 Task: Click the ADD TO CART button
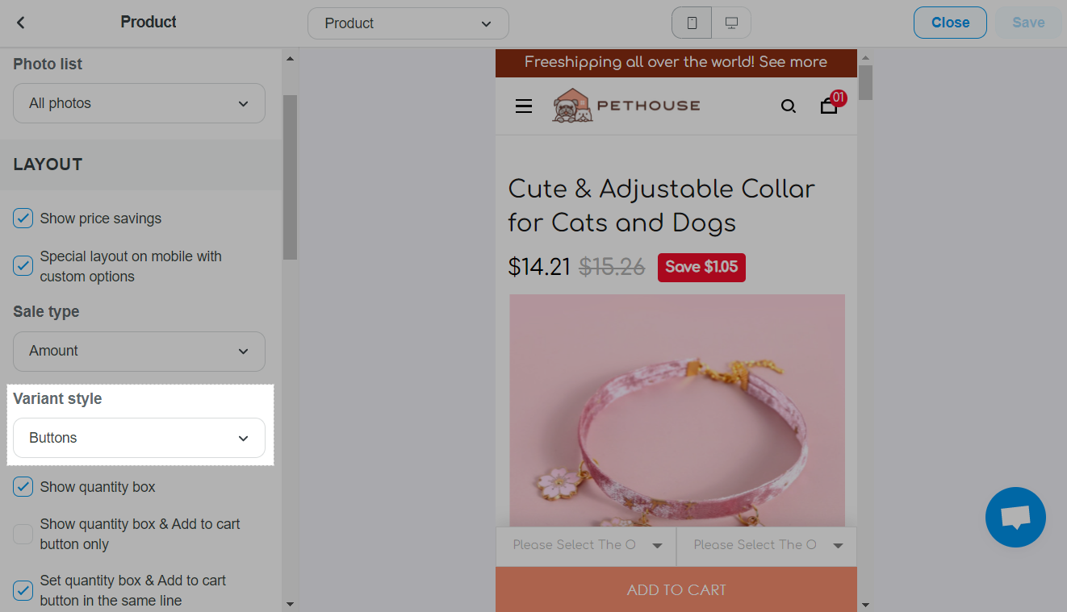(x=676, y=589)
